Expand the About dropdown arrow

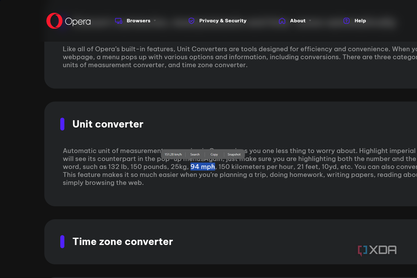pos(310,21)
